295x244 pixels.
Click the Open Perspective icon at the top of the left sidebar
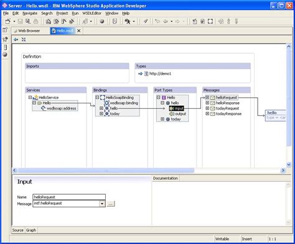[x=5, y=30]
